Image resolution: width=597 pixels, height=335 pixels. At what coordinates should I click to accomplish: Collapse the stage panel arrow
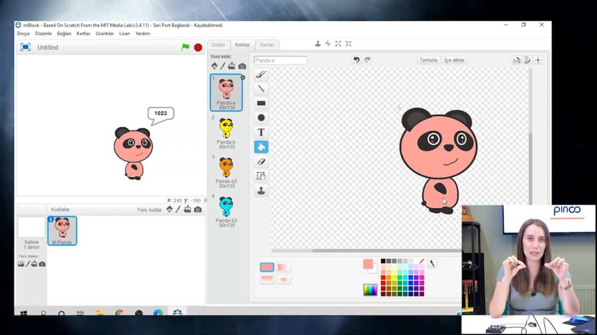pyautogui.click(x=205, y=201)
